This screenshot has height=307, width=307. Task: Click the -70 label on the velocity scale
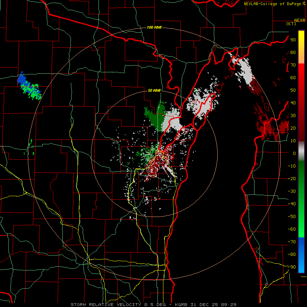point(292,242)
